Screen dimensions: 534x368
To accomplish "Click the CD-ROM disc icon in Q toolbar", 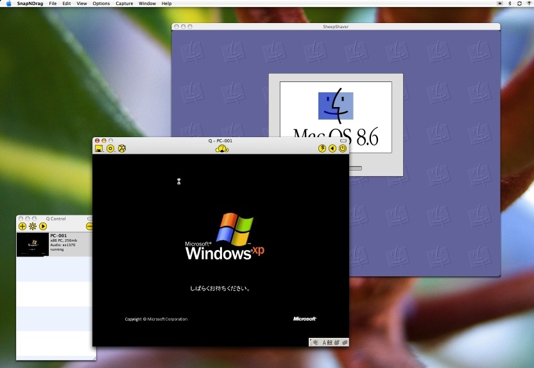I will coord(110,149).
